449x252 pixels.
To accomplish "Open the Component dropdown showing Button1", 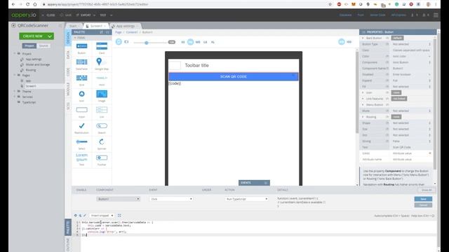I will pyautogui.click(x=119, y=199).
